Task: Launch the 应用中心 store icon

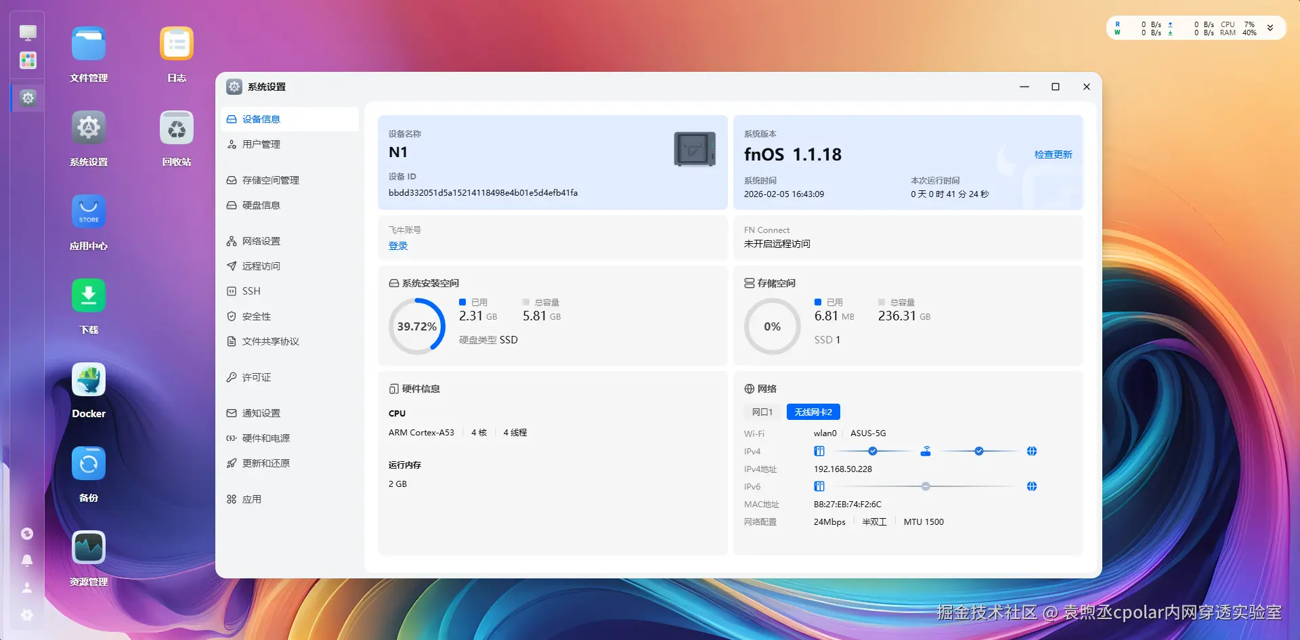Action: pos(89,212)
